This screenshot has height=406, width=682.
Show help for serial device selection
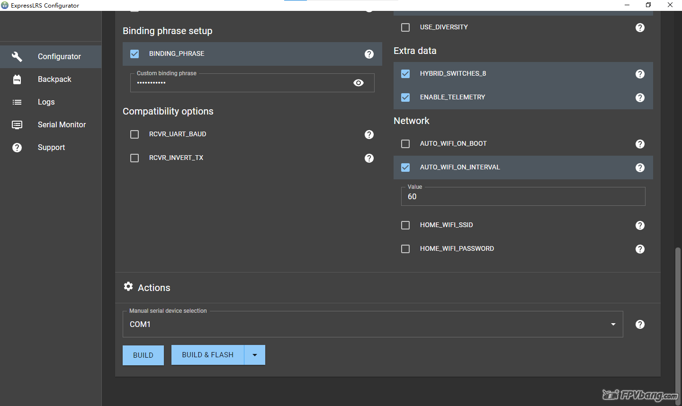click(x=640, y=324)
